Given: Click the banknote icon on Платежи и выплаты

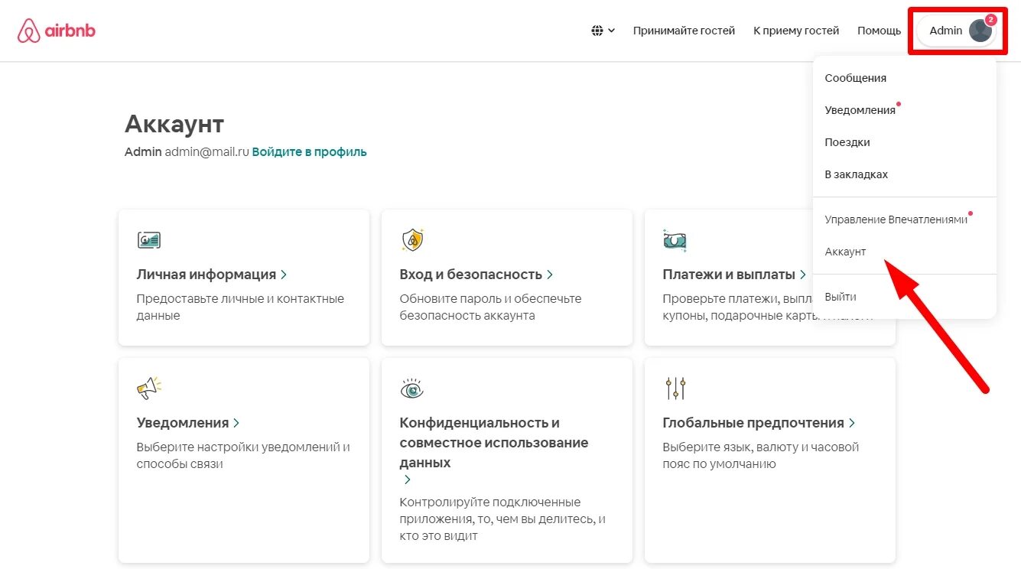Looking at the screenshot, I should pyautogui.click(x=675, y=239).
